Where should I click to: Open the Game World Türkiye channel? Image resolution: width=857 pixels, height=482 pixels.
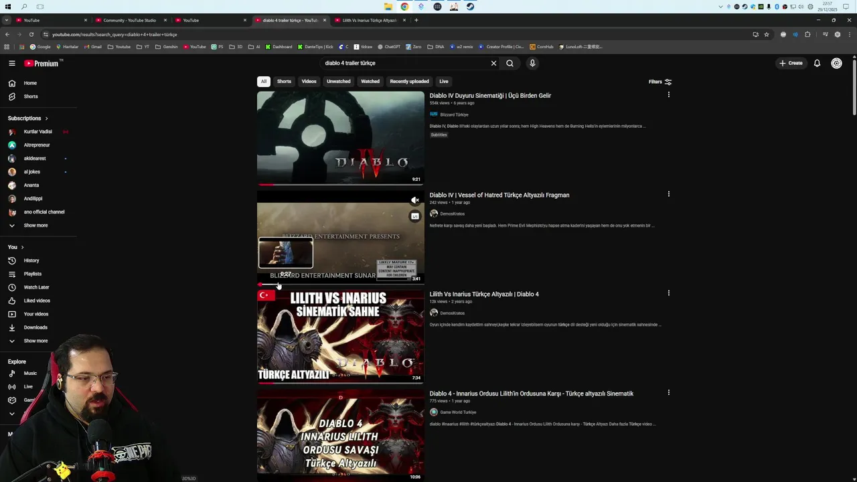coord(458,412)
